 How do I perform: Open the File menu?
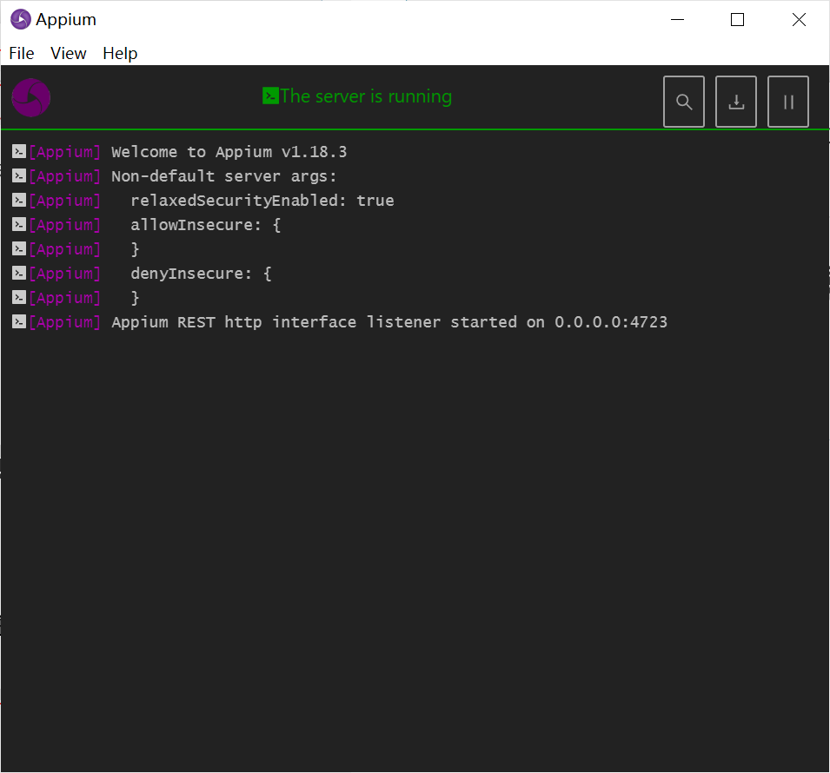(21, 54)
